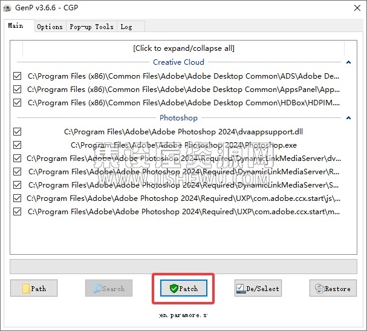Screen dimensions: 367x331
Task: Click the empty progress bar
Action: [184, 266]
